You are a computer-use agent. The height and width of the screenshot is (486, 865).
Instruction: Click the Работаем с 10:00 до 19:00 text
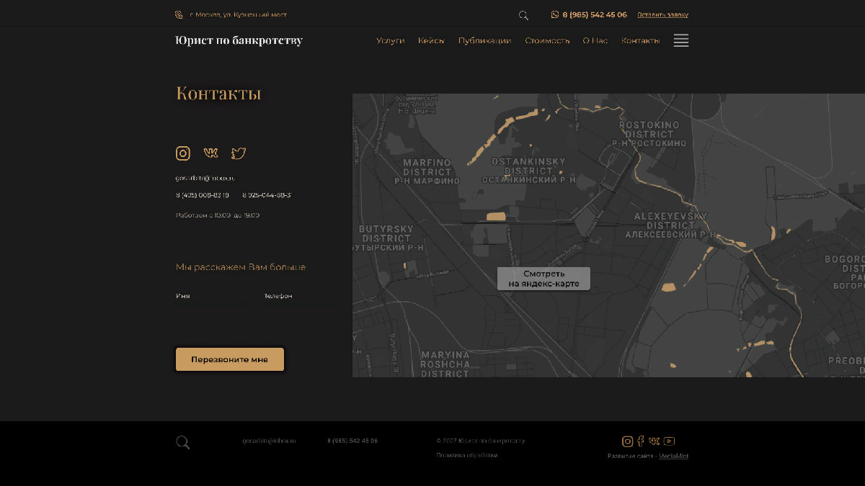[x=218, y=215]
